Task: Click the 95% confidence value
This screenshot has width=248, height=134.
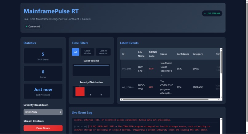Action: coord(179,69)
